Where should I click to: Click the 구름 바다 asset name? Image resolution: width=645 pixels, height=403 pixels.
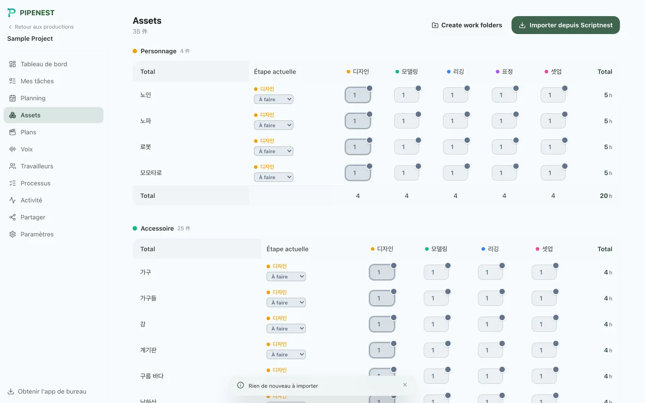click(152, 376)
